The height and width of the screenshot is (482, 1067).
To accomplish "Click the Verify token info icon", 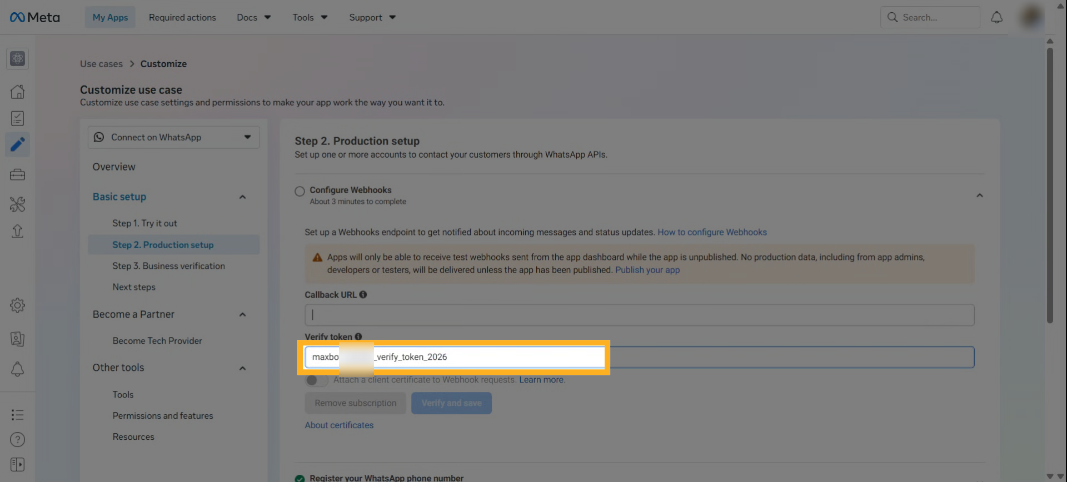I will point(358,337).
